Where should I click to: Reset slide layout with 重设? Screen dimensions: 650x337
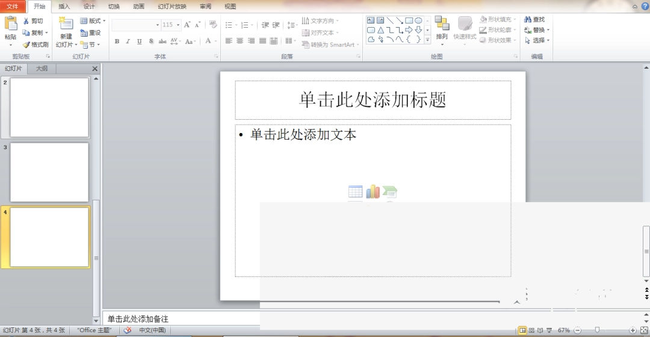(90, 32)
